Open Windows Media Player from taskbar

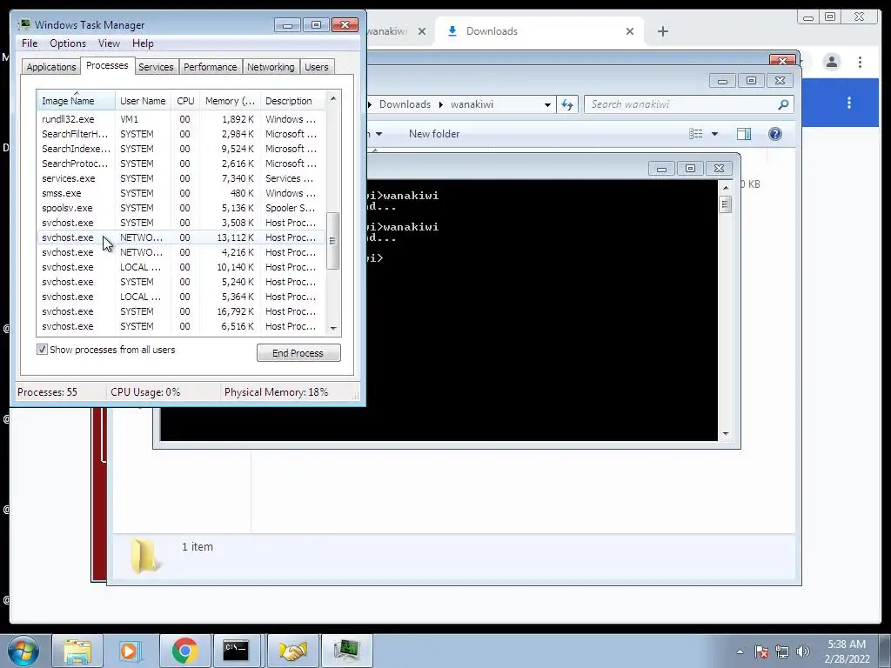pyautogui.click(x=130, y=651)
